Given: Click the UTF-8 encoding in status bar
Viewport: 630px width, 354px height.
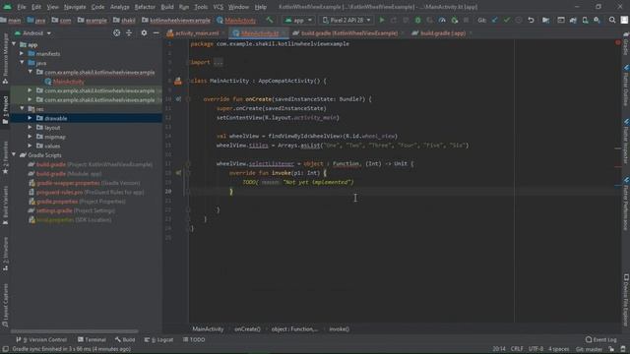Looking at the screenshot, I should (535, 349).
